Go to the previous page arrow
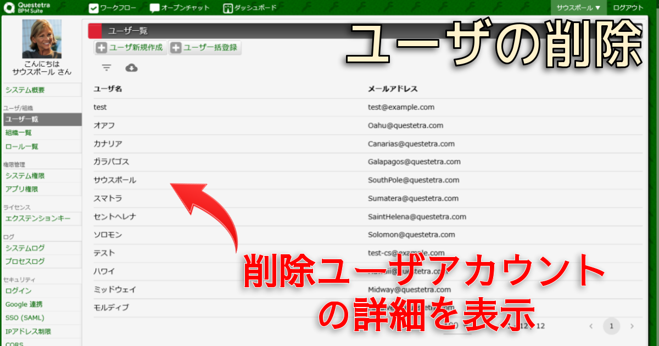The image size is (659, 346). tap(591, 326)
